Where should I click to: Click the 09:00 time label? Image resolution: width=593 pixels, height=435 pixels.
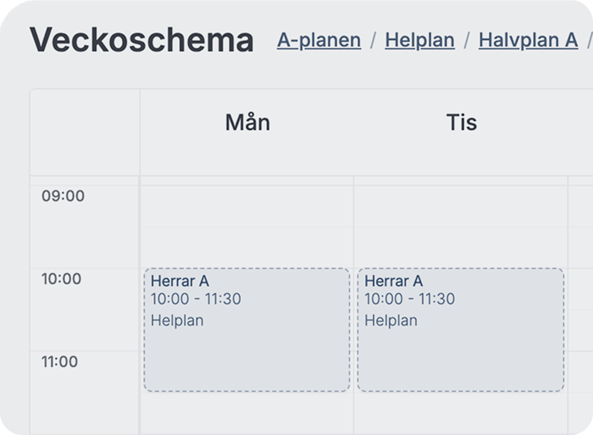pyautogui.click(x=63, y=196)
